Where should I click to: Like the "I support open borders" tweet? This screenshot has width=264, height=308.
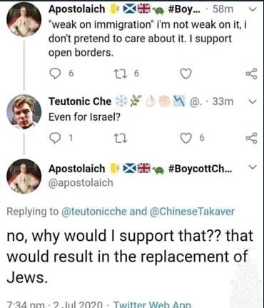[186, 74]
